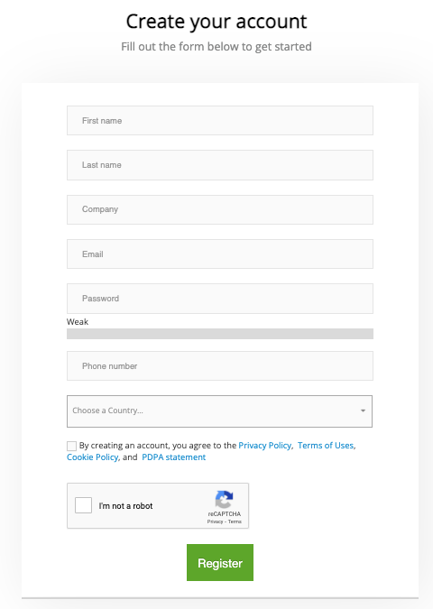Click the reCAPTCHA Terms link
Image resolution: width=433 pixels, height=609 pixels.
coord(235,521)
